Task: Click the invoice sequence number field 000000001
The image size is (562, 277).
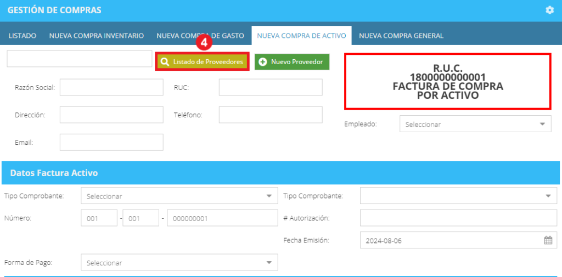Action: pos(223,218)
